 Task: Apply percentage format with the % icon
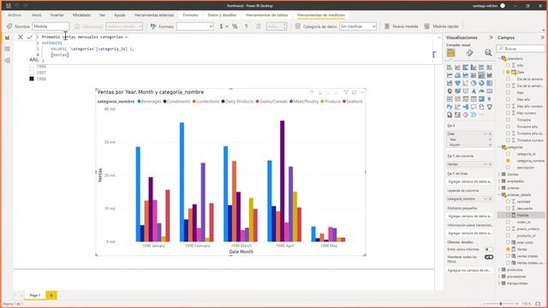(x=235, y=27)
